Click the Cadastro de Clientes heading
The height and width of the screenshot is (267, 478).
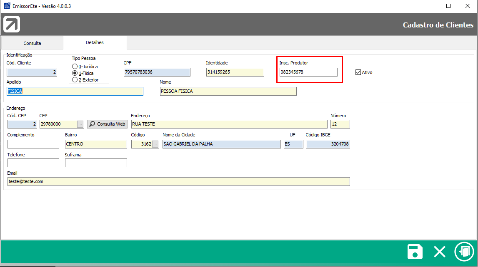(x=438, y=25)
